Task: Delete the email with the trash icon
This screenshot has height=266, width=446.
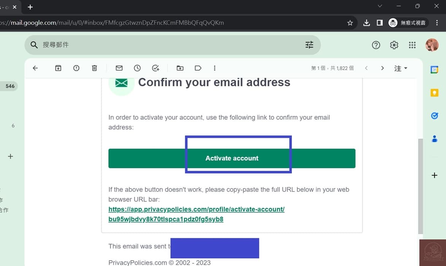Action: pyautogui.click(x=94, y=68)
